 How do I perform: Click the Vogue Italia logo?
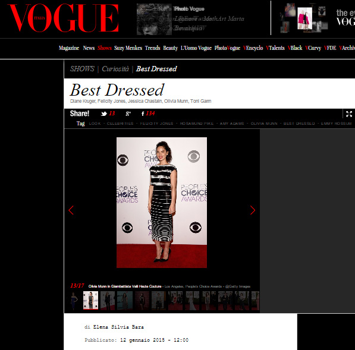[63, 18]
